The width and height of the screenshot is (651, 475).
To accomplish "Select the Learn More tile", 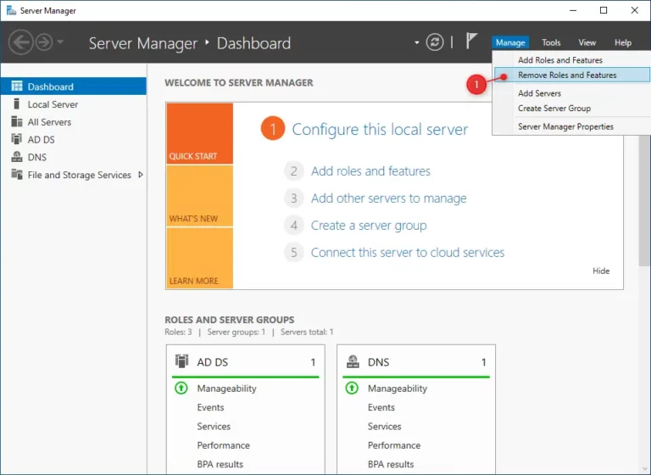I will point(200,258).
